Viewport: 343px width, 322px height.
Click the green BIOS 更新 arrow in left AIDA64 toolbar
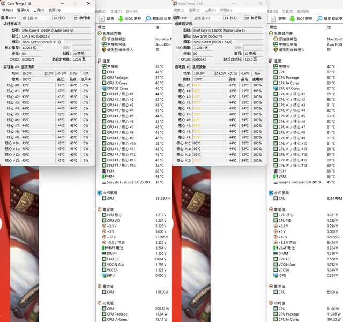click(x=121, y=18)
